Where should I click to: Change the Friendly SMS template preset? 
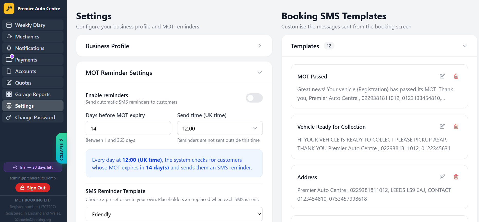(x=174, y=214)
